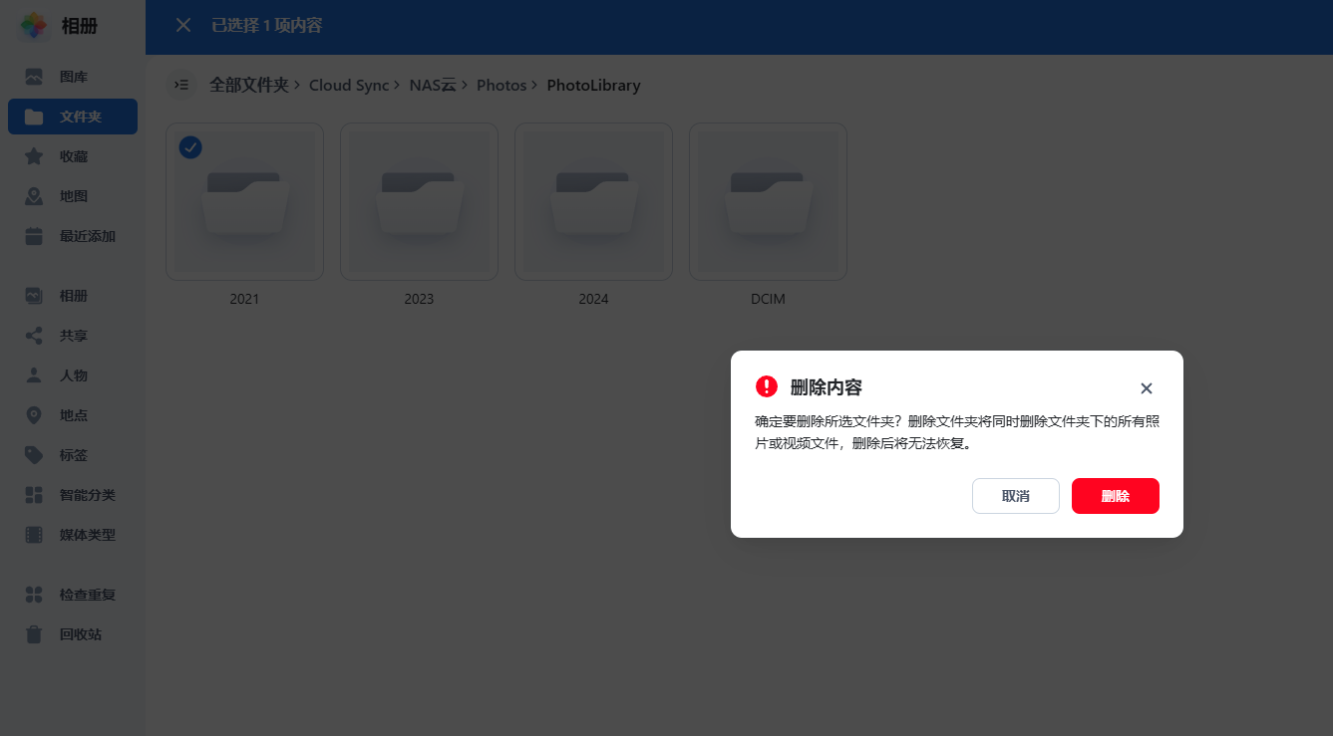Click the 检查重复 duplicates icon
The height and width of the screenshot is (736, 1333).
tap(34, 595)
